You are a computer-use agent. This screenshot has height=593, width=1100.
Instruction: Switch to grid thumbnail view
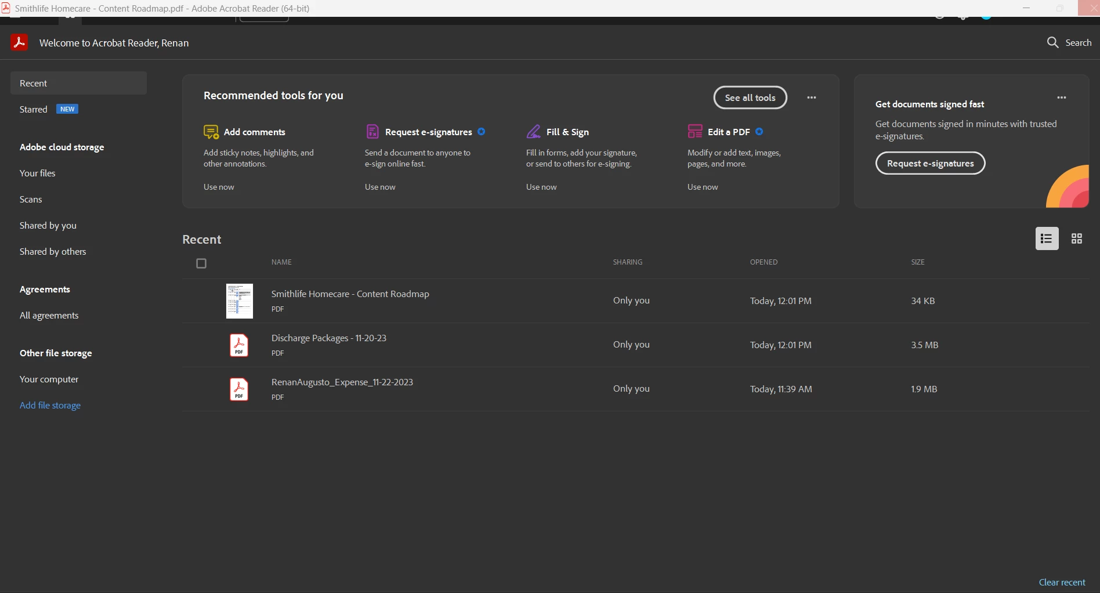point(1077,238)
